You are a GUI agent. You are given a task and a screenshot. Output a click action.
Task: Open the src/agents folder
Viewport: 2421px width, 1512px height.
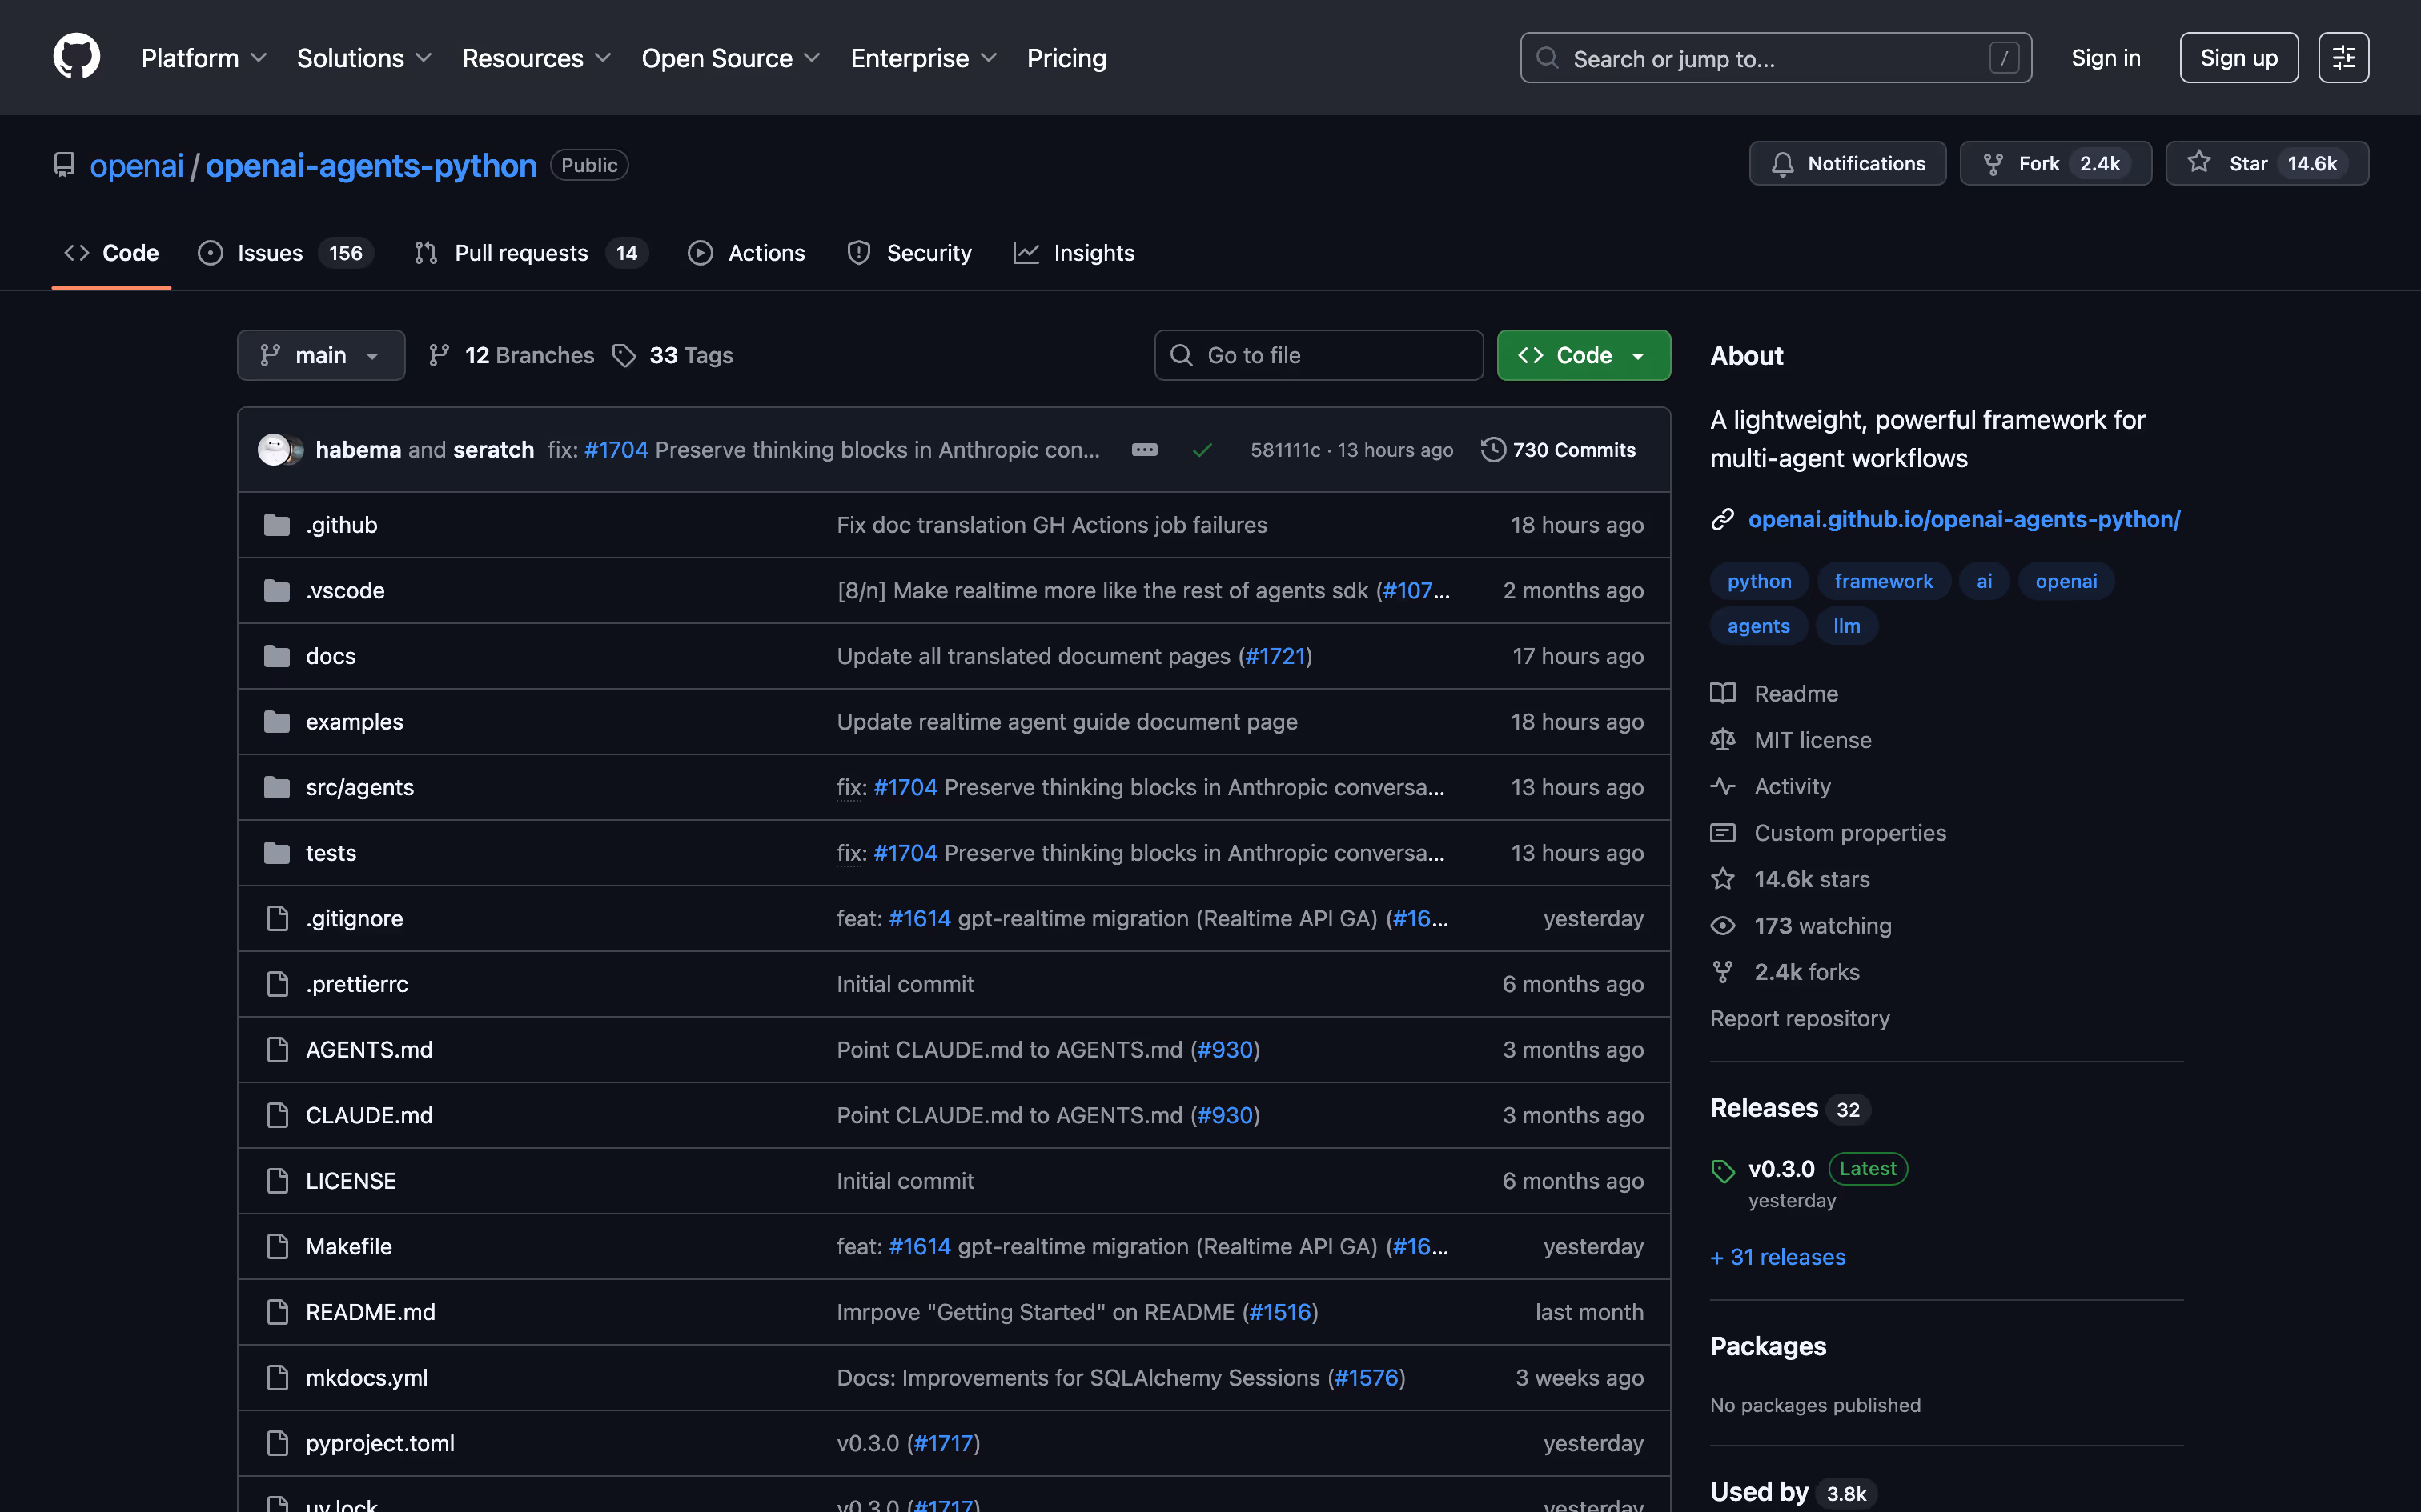tap(359, 787)
